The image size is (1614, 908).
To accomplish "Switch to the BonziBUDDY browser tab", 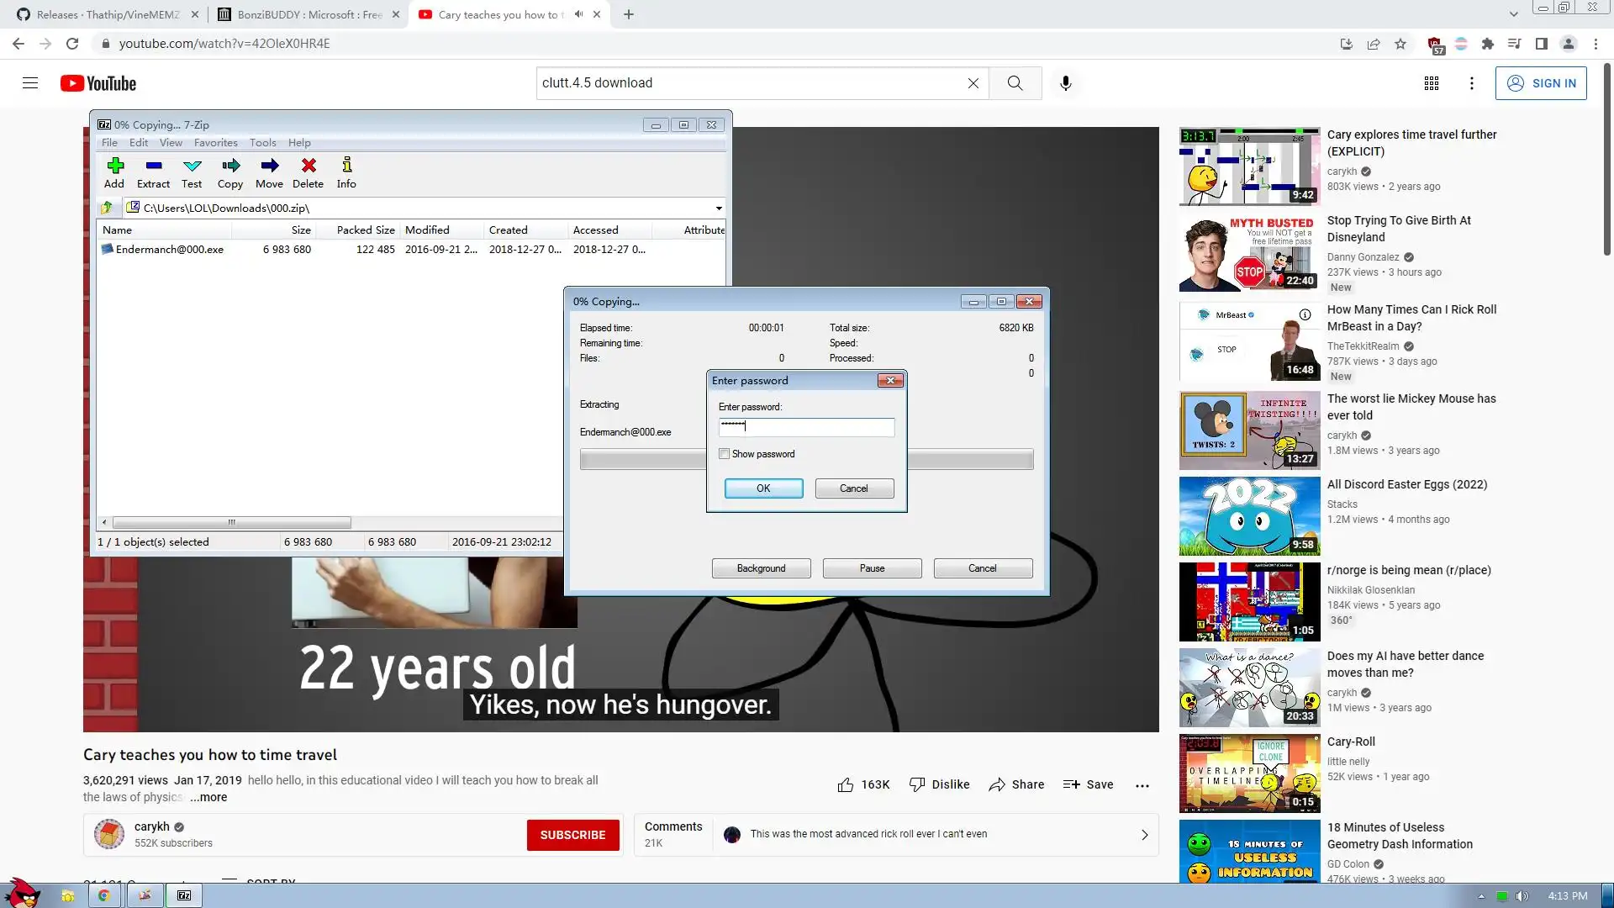I will (x=308, y=14).
